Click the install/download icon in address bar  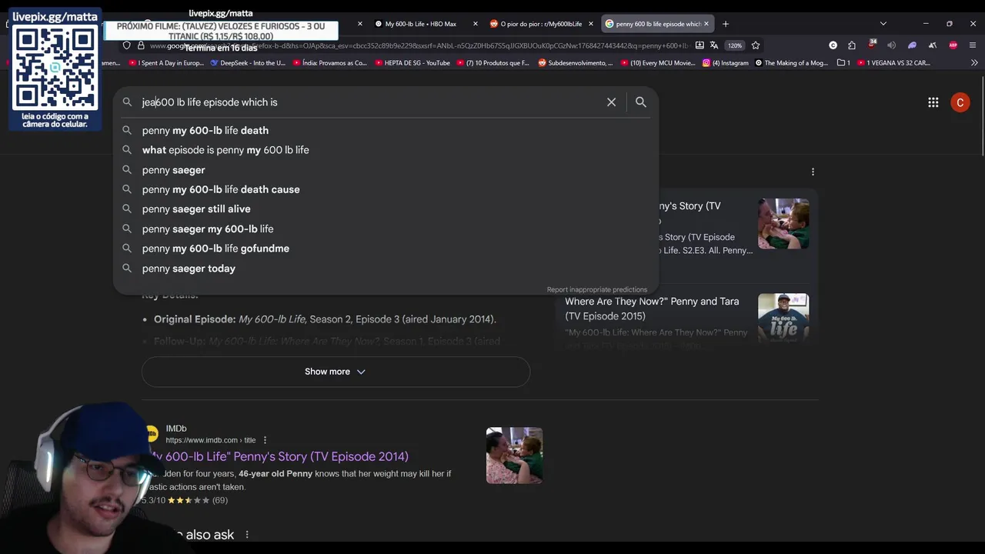coord(699,45)
